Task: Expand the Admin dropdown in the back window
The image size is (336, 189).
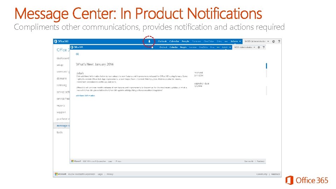Action: 236,41
